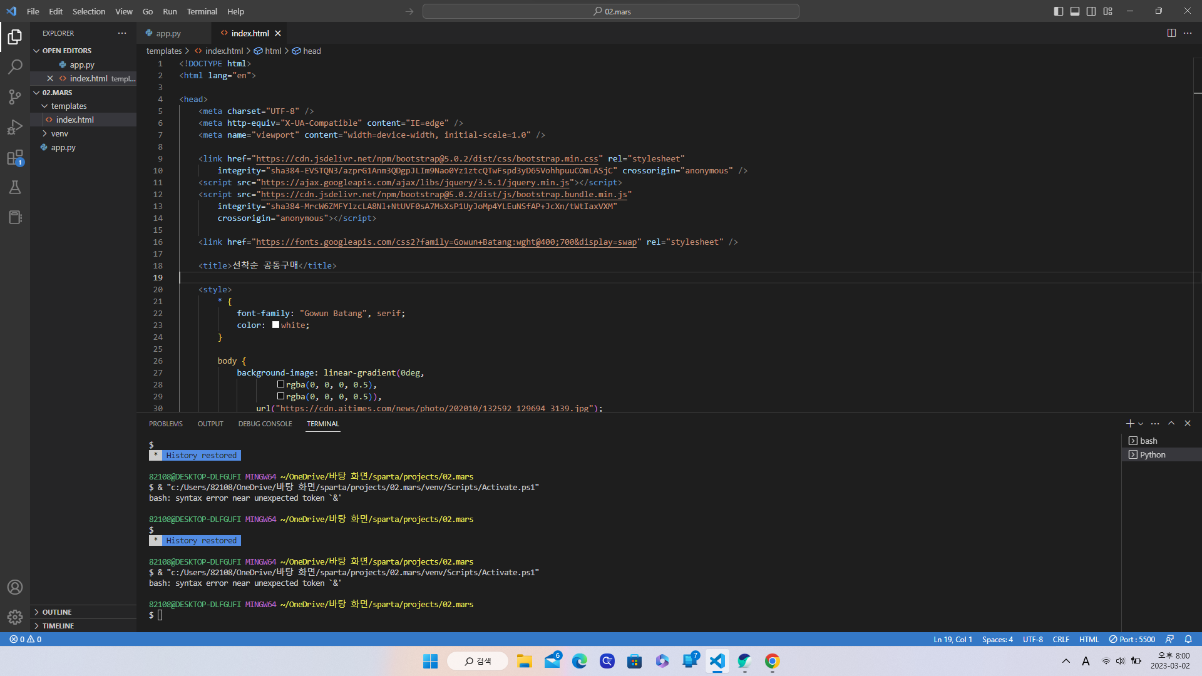Open the Search view in activity bar
Screen dimensions: 1202x676
tap(15, 67)
